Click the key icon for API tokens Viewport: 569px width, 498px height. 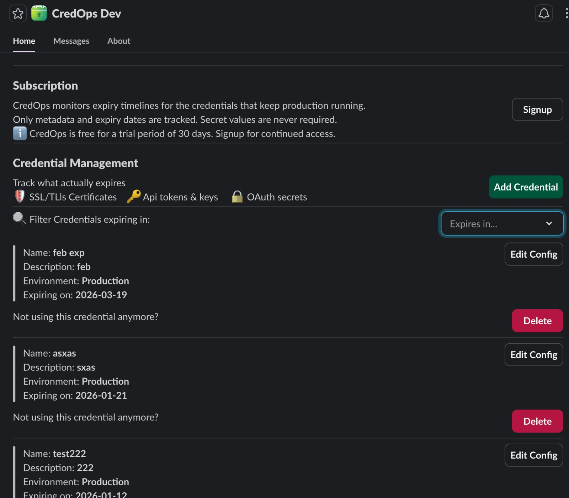pyautogui.click(x=134, y=197)
